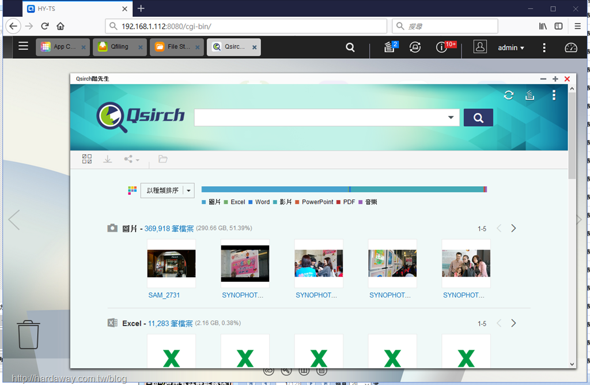Click the download toolbar icon

click(x=108, y=159)
